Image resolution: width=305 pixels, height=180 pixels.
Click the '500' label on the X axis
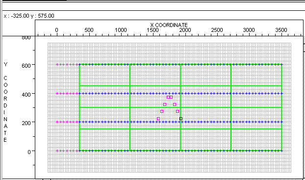[89, 30]
